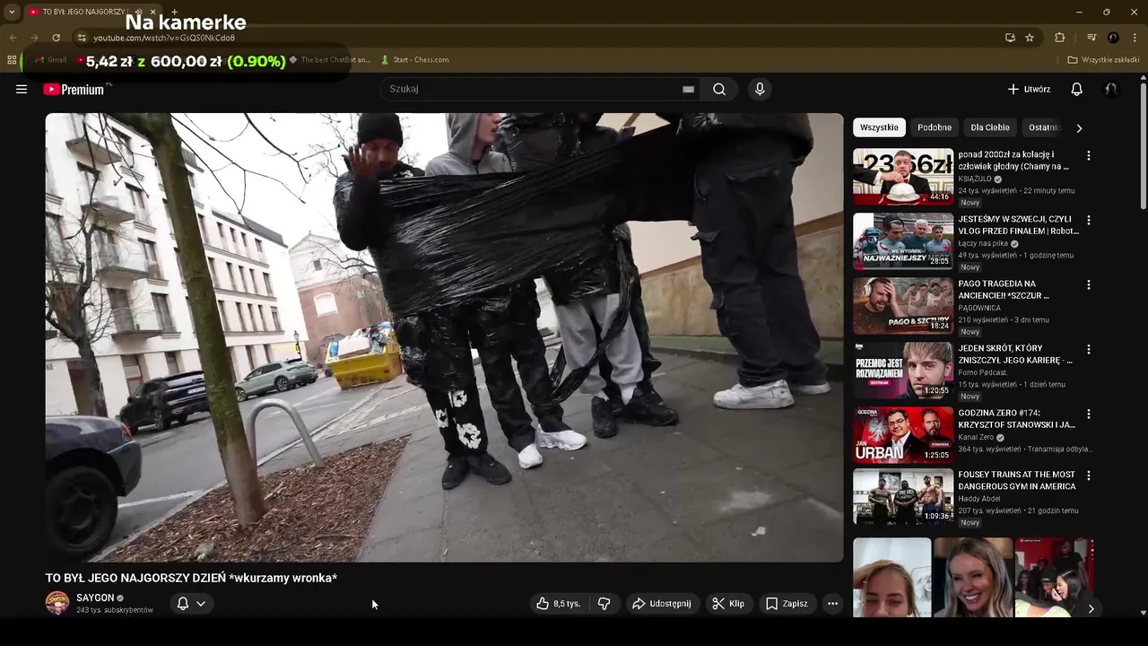Screen dimensions: 1148x646
Task: Open Chrome three-dot menu
Action: 1135,38
